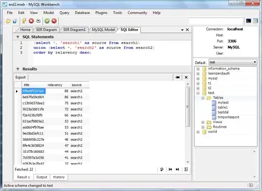262x191 pixels.
Task: Collapse the Results section triangle
Action: [x=18, y=69]
